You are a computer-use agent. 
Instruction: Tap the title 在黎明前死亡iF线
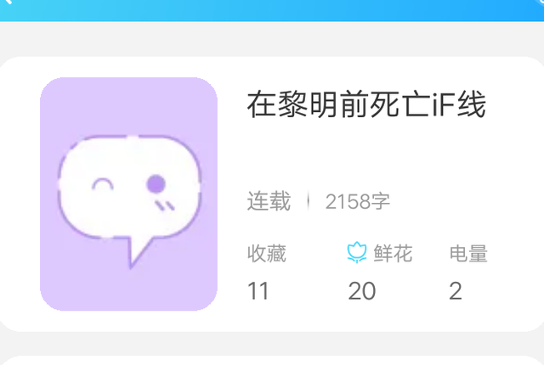pos(366,104)
